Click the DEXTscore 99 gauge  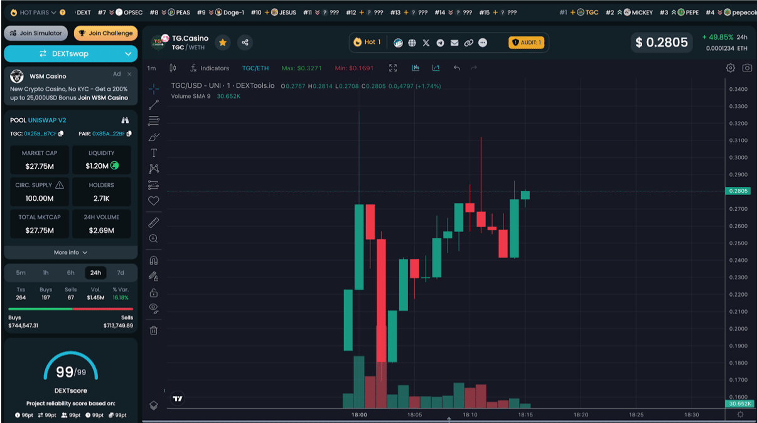[x=70, y=367]
